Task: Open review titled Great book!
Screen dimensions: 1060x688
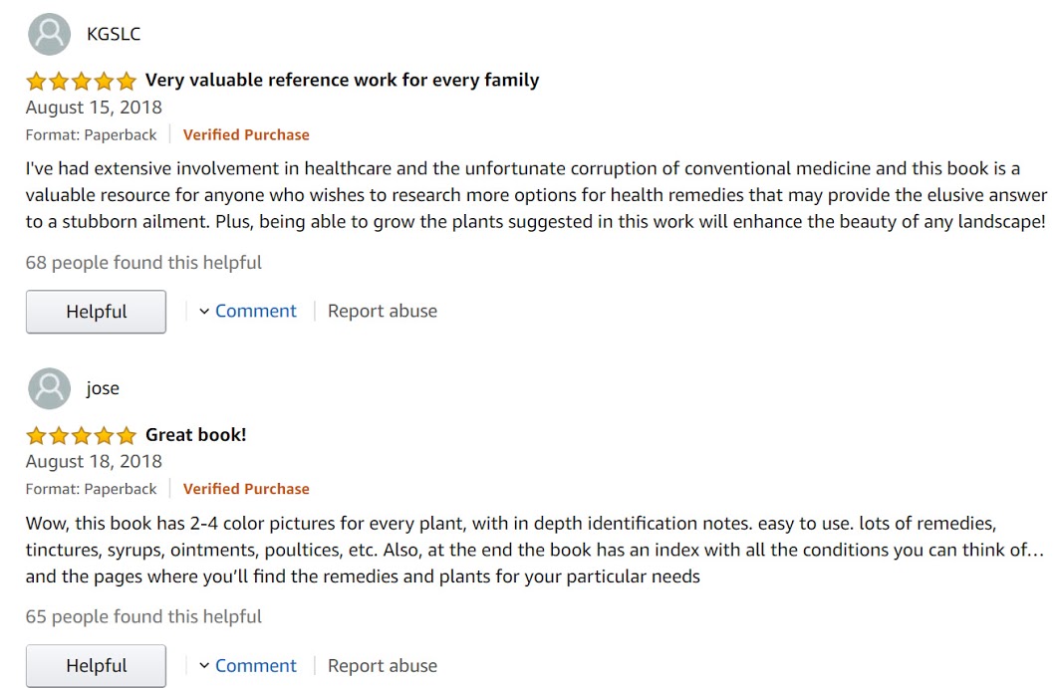Action: (x=196, y=434)
